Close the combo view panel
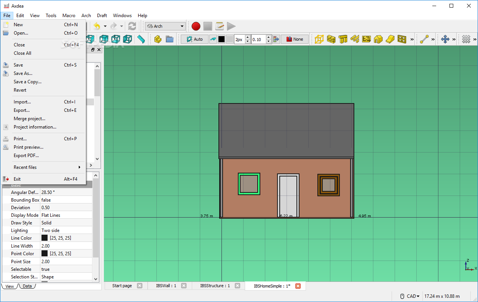 coord(99,50)
